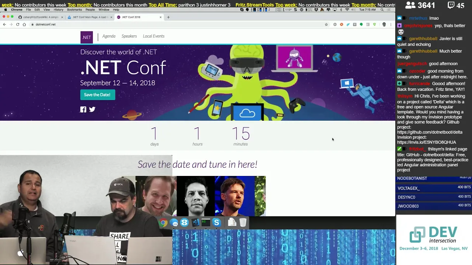This screenshot has width=472, height=265.
Task: Click the September 12 — 14, 2018 date text
Action: 118,83
